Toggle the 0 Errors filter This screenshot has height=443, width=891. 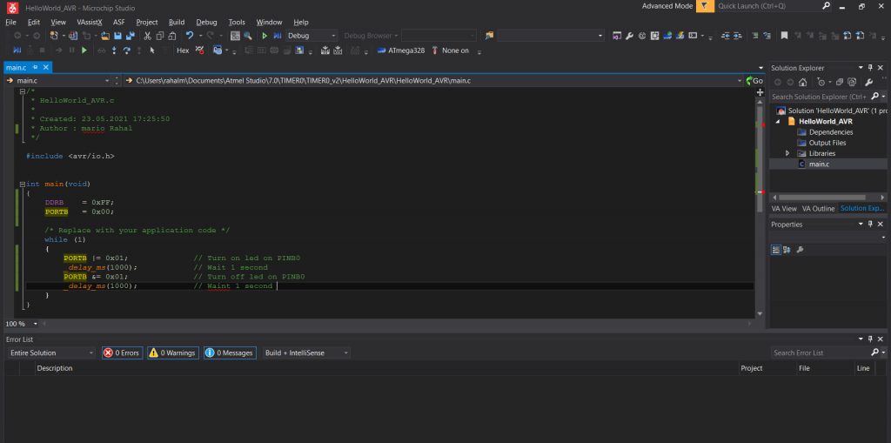[122, 353]
